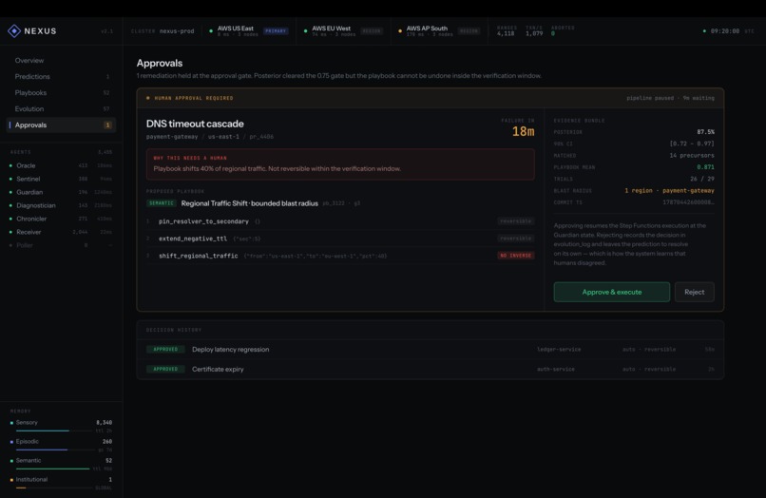
Task: Click the APPROVED badge for Certificate expiry
Action: coord(165,369)
